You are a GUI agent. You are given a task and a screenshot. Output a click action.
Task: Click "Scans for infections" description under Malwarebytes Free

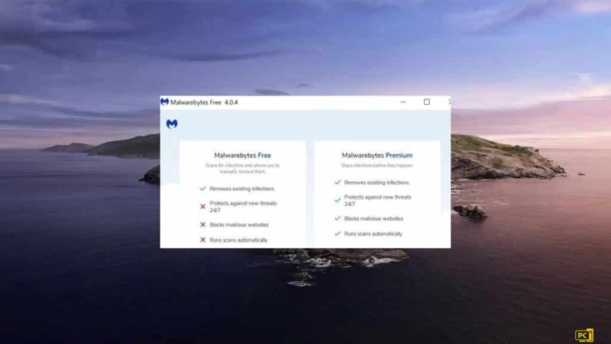242,169
